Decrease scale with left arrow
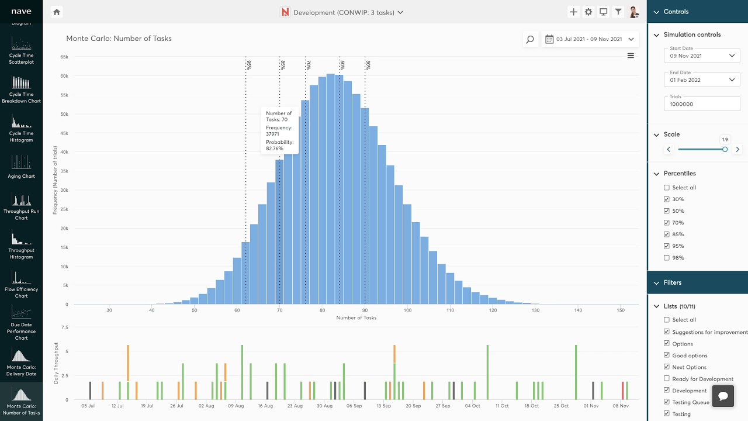Screen dimensions: 748x421 tap(669, 150)
